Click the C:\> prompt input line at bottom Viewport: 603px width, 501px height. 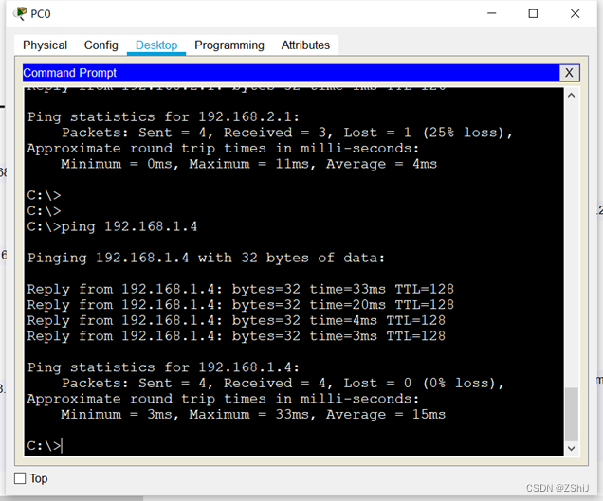point(45,446)
